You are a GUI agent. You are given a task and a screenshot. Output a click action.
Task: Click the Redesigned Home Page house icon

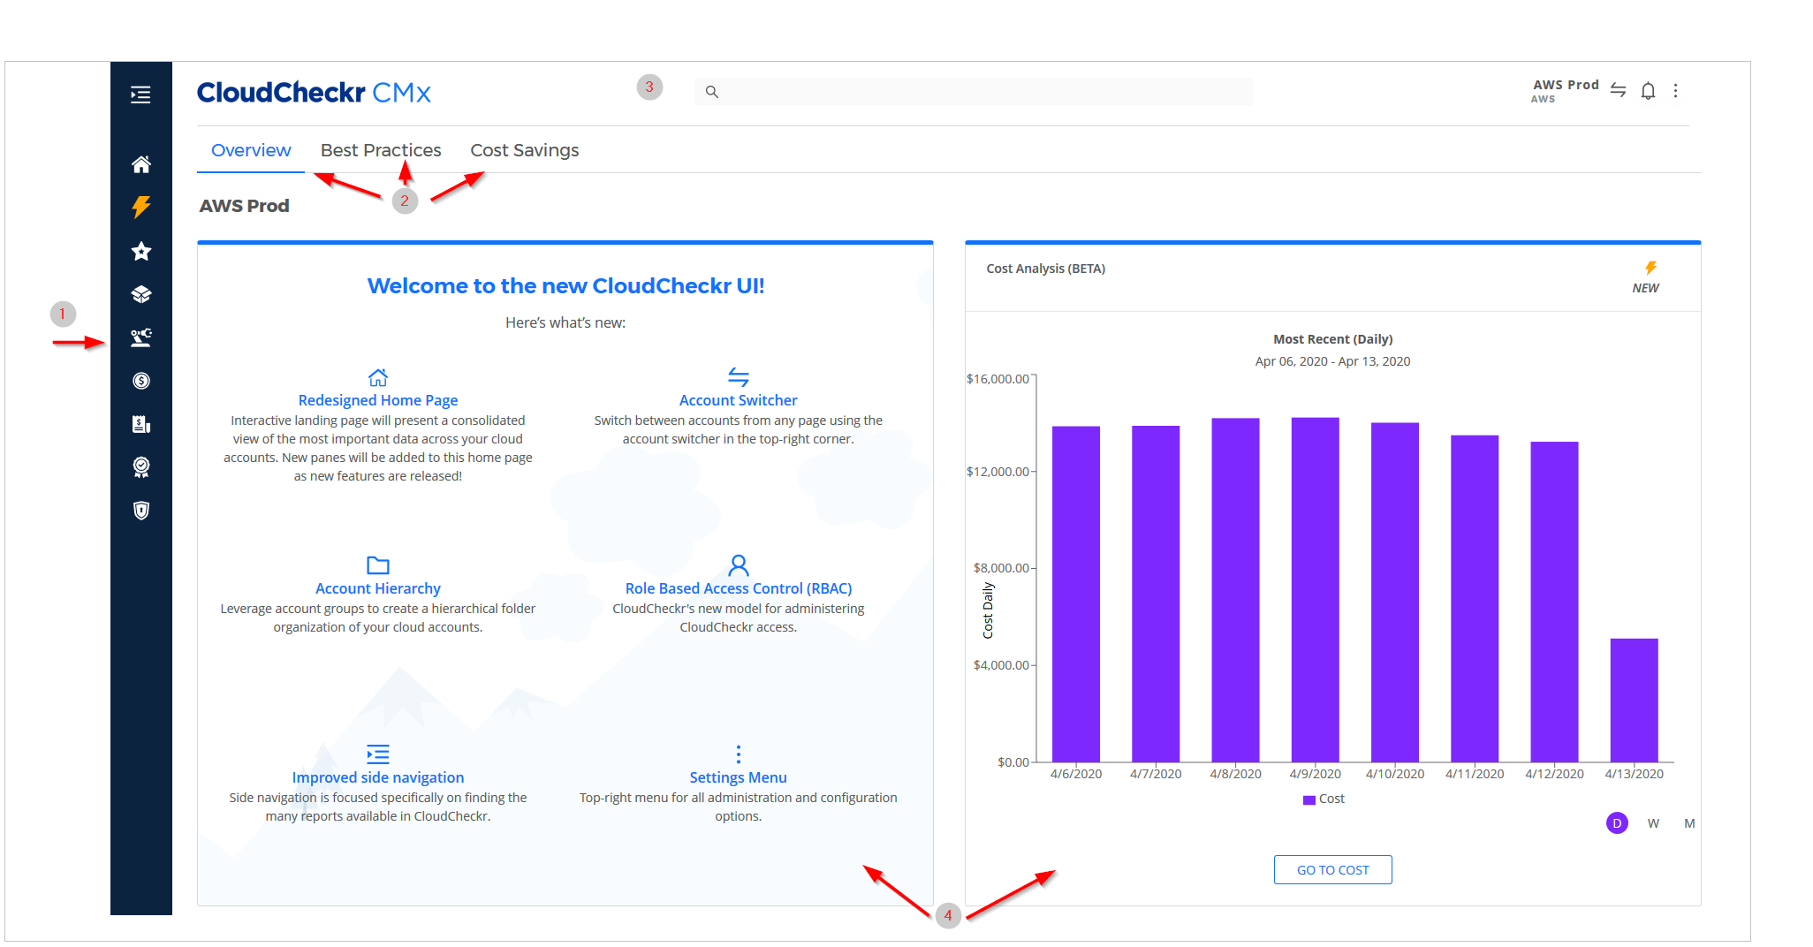click(x=378, y=377)
